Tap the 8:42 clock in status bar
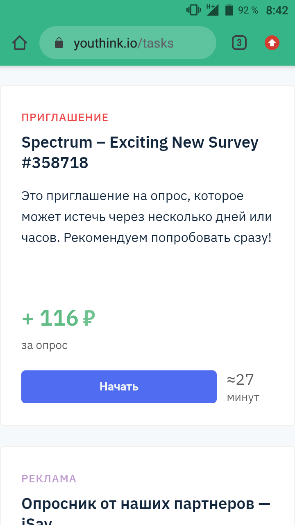The height and width of the screenshot is (525, 295). (x=277, y=10)
